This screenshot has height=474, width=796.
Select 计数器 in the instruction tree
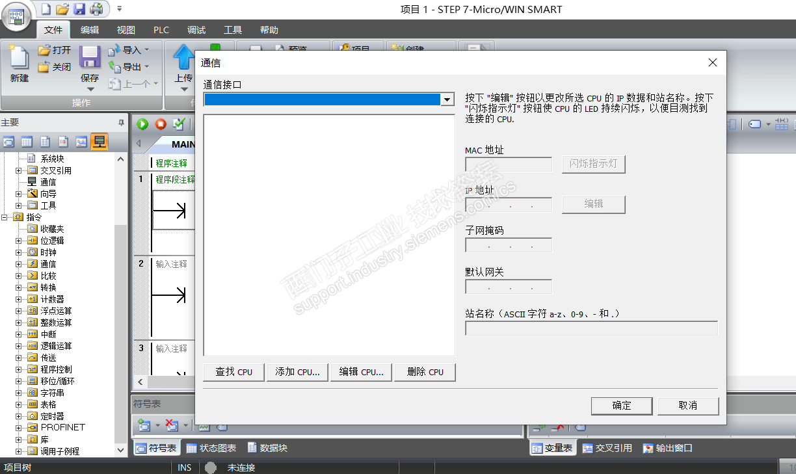click(x=52, y=299)
